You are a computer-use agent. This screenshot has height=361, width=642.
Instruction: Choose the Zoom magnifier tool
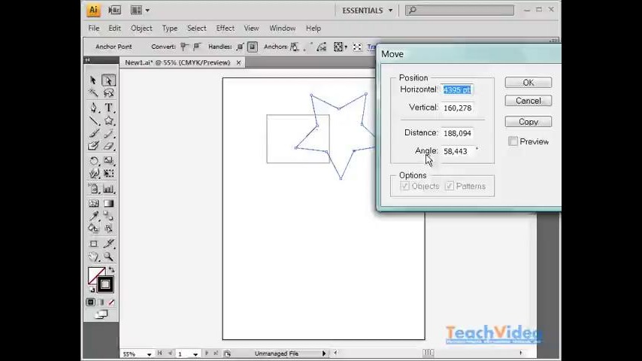[108, 257]
